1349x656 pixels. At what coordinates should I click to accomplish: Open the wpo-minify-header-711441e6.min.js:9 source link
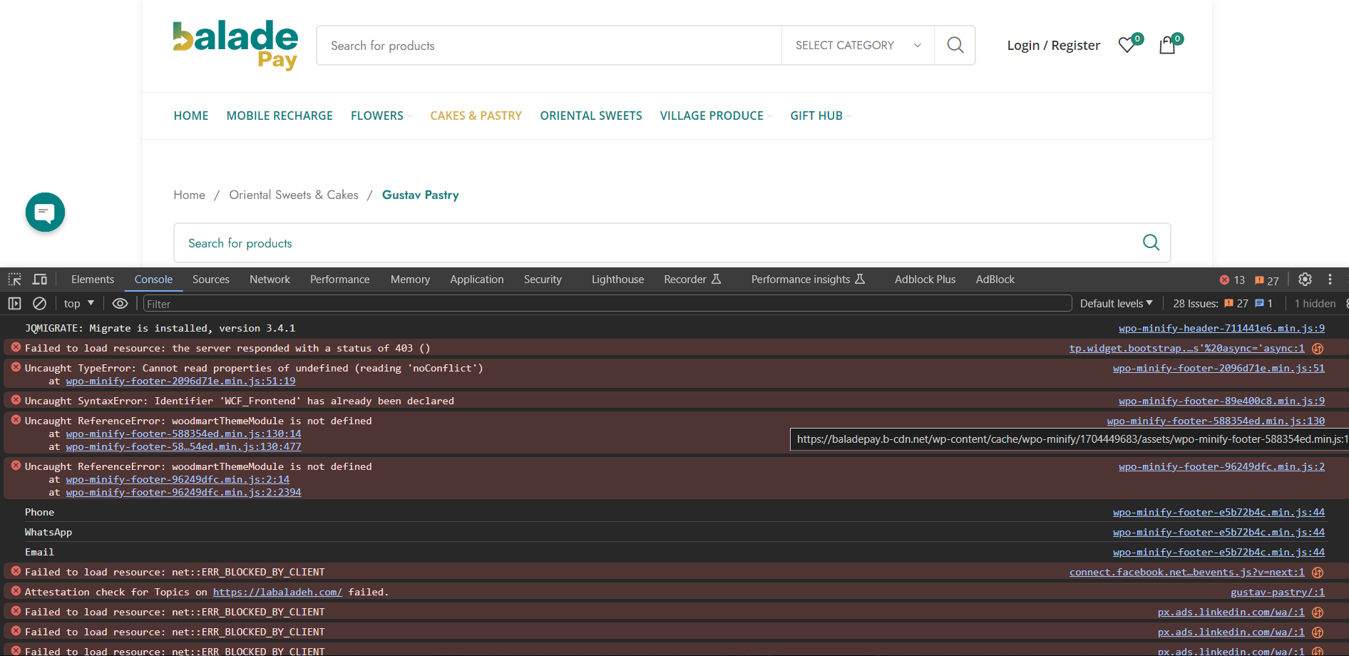point(1221,328)
